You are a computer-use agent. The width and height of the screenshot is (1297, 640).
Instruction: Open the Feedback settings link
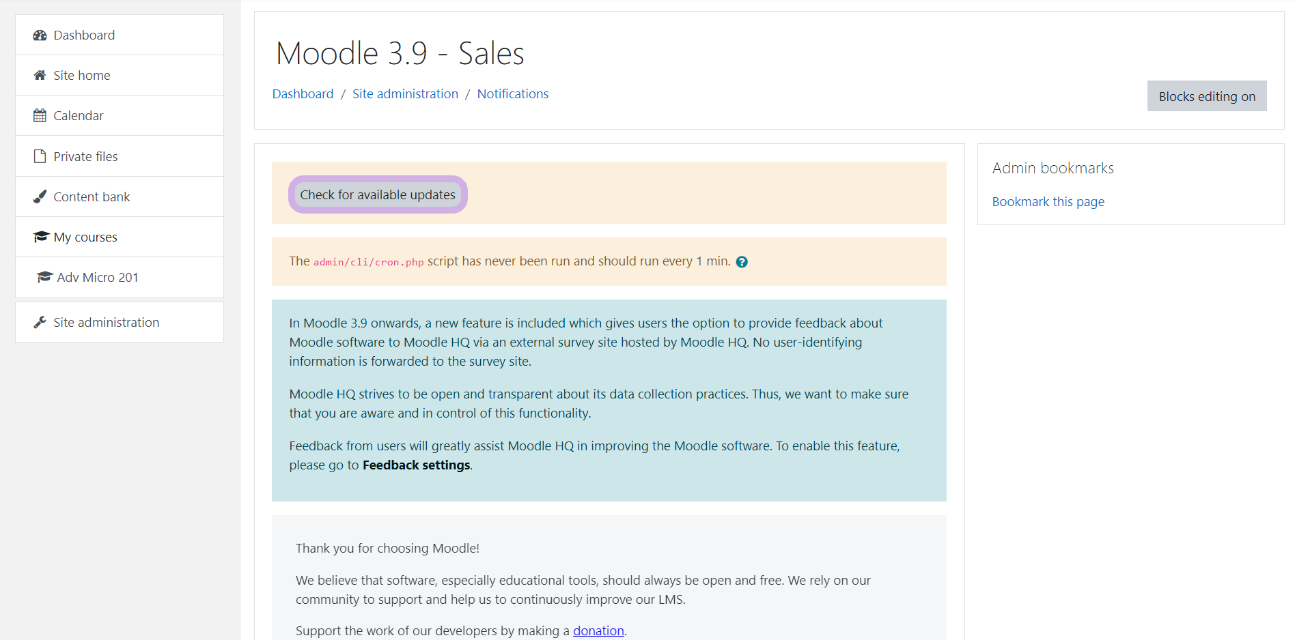(x=416, y=465)
